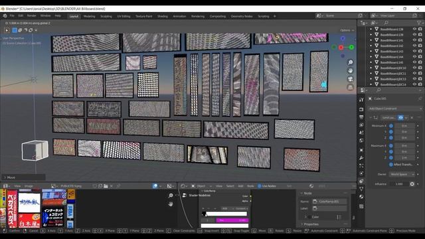Screen dimensions: 425x239
Task: Select the tweak tool icon in viewport header
Action: point(7,30)
